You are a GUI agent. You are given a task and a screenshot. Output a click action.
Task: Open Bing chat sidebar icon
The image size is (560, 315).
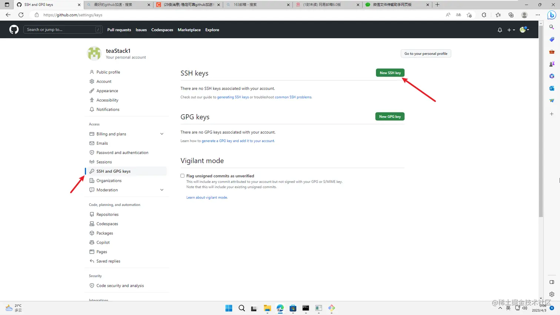[551, 15]
